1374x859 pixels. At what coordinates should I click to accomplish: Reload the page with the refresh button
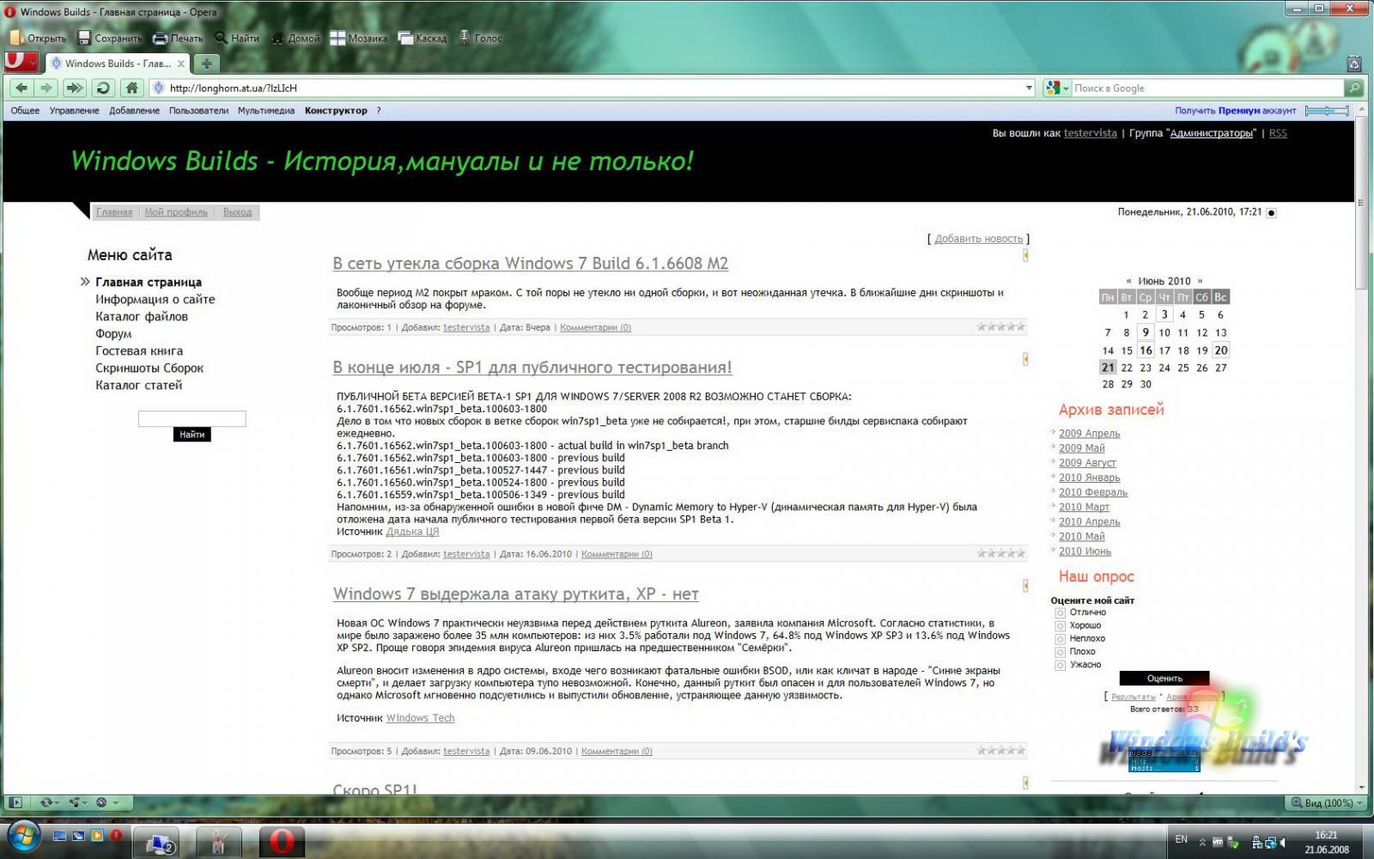(x=103, y=88)
